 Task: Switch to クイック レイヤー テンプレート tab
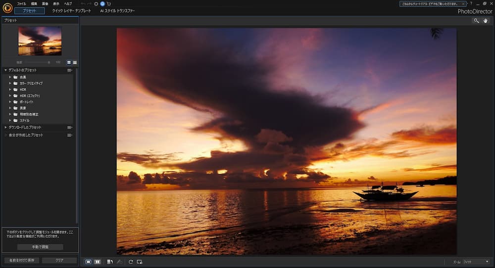coord(72,11)
